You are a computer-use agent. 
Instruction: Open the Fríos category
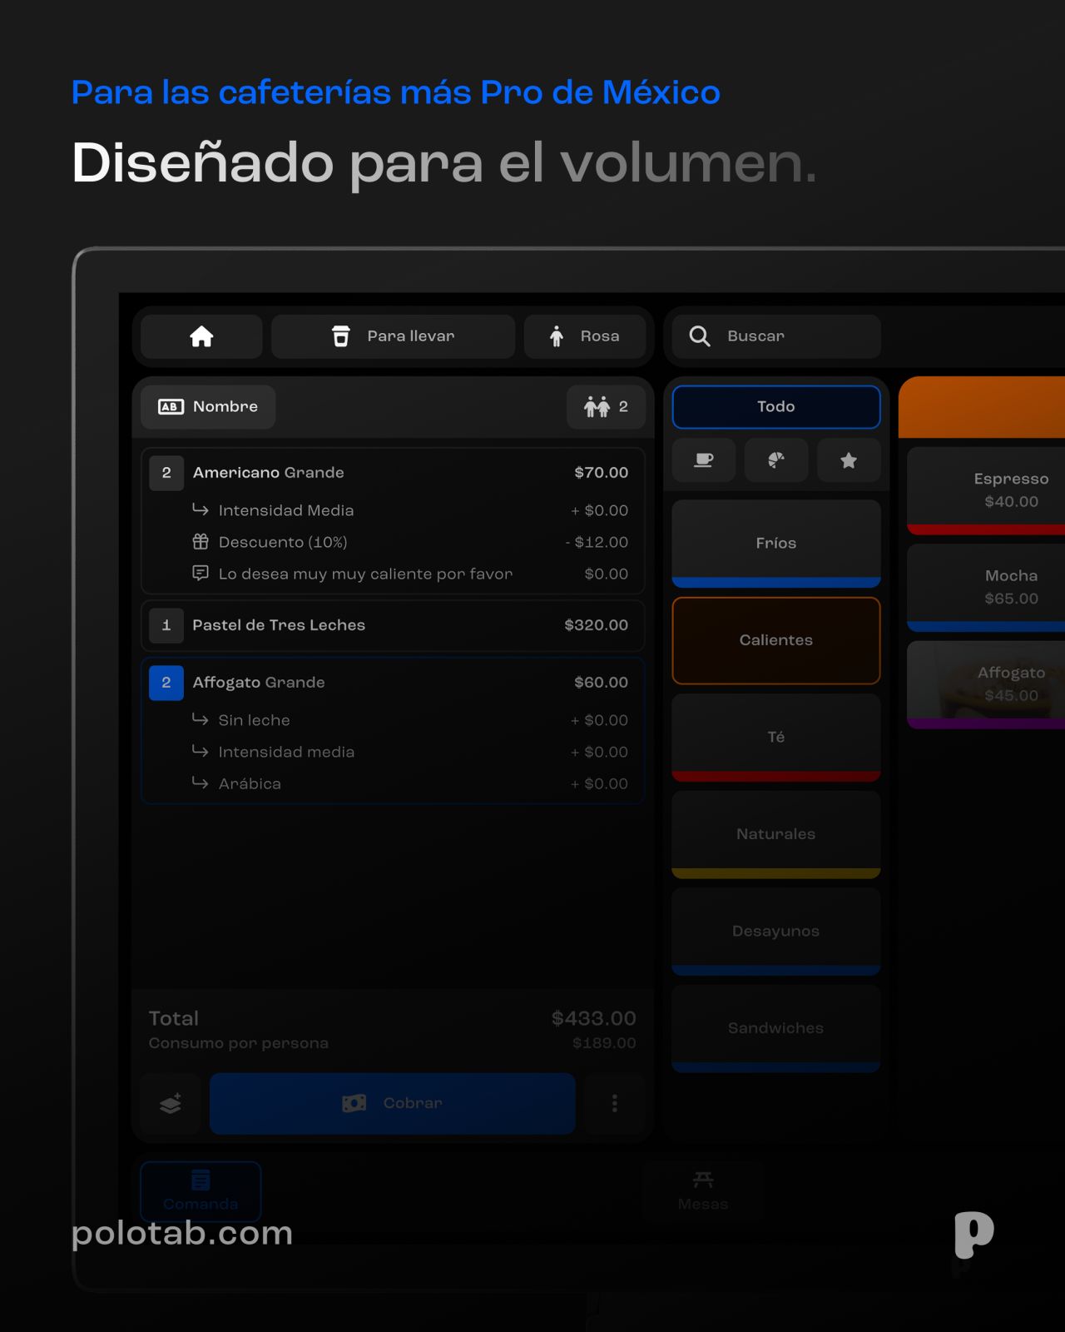point(776,544)
